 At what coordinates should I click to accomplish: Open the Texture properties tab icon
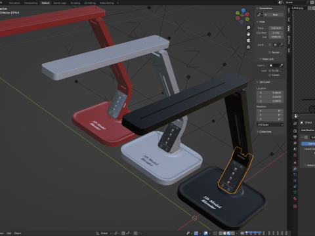(295, 206)
